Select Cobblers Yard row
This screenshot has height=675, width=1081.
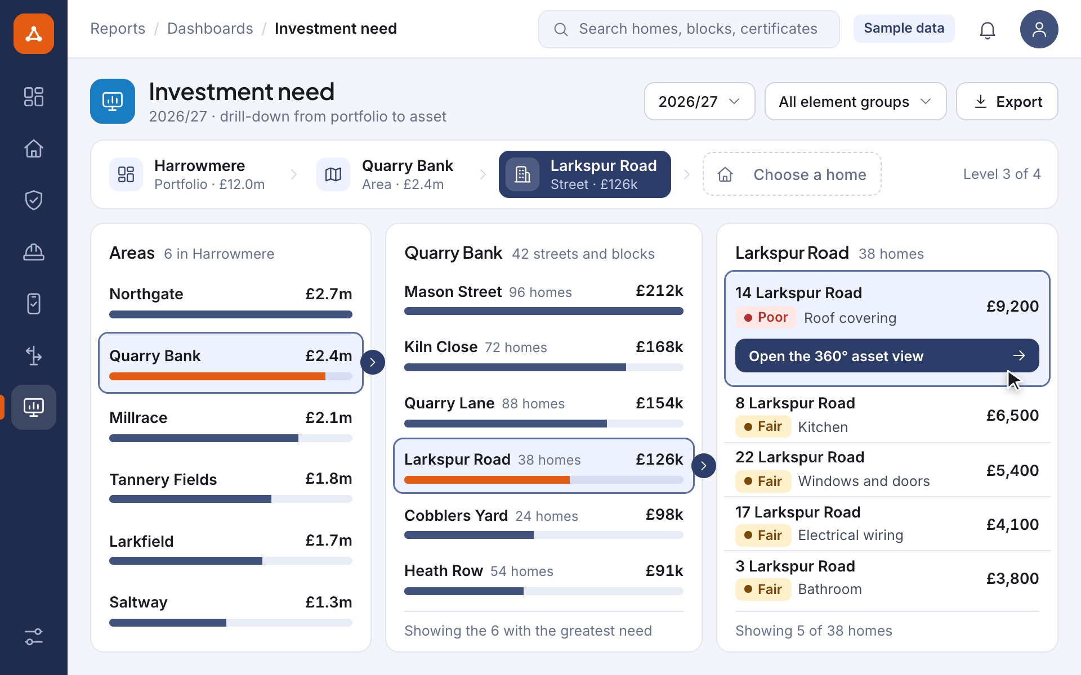tap(544, 524)
